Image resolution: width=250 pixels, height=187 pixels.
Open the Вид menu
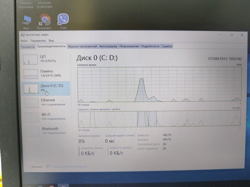[51, 41]
